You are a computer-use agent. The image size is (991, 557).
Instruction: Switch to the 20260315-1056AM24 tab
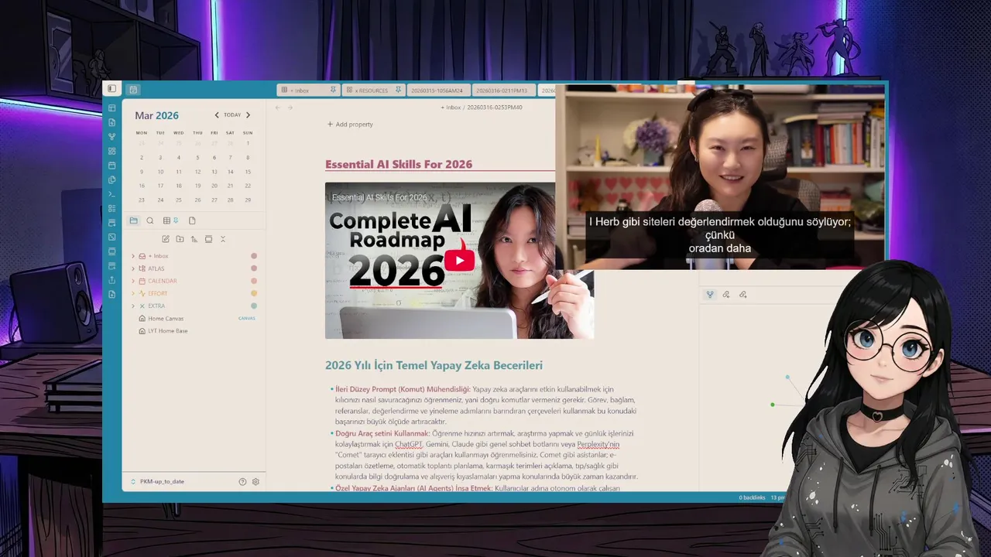click(x=437, y=90)
